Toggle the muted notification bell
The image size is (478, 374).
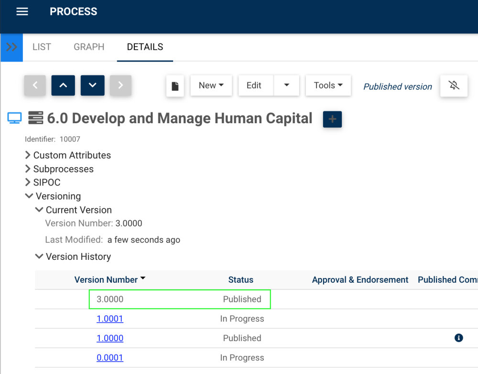(x=454, y=85)
